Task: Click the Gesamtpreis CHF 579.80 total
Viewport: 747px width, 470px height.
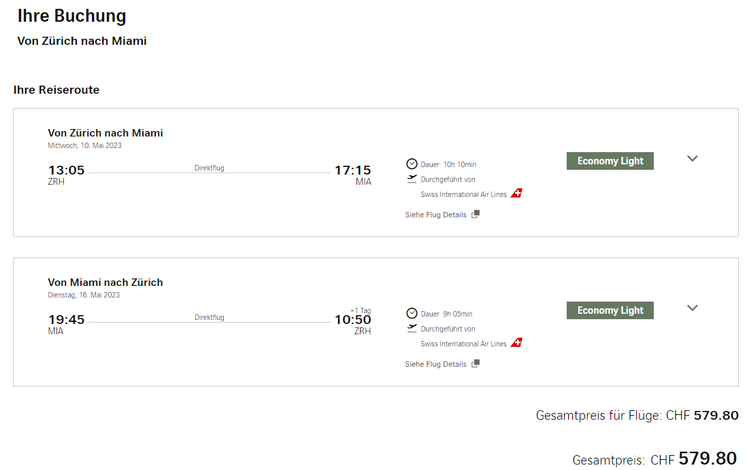Action: pyautogui.click(x=707, y=458)
